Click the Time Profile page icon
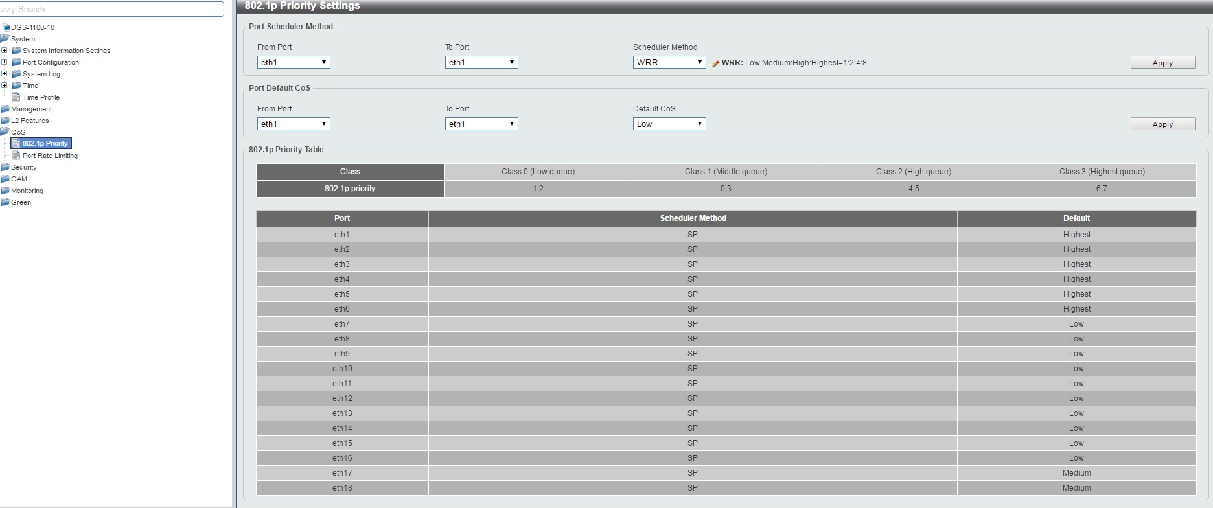 [x=17, y=97]
